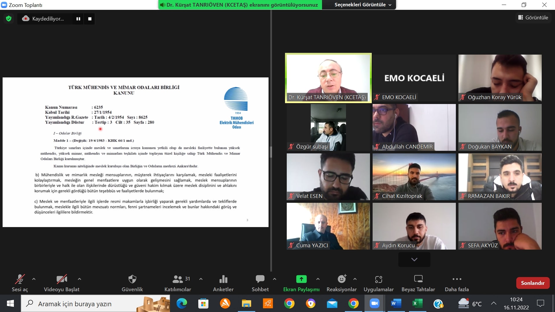Open the Daha fazla menu

coord(457,283)
